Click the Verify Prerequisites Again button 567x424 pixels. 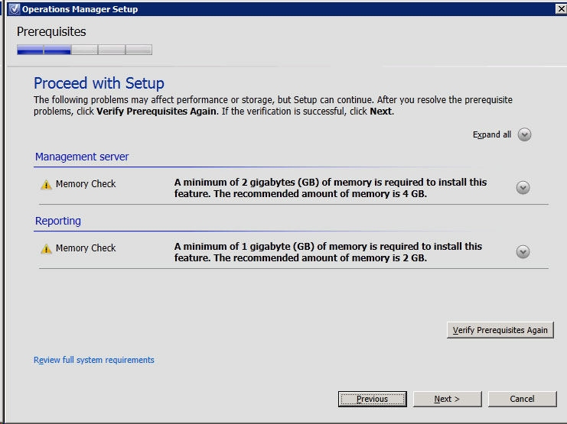[x=500, y=330]
